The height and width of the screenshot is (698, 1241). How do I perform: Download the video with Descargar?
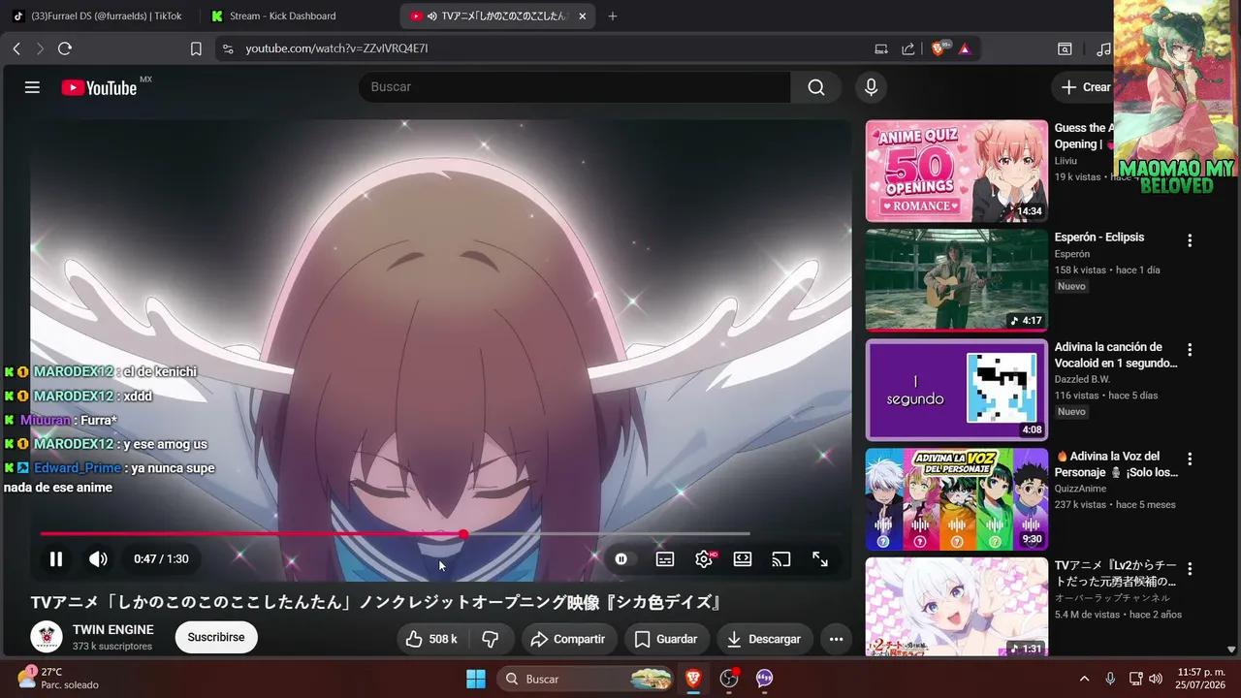pos(765,639)
